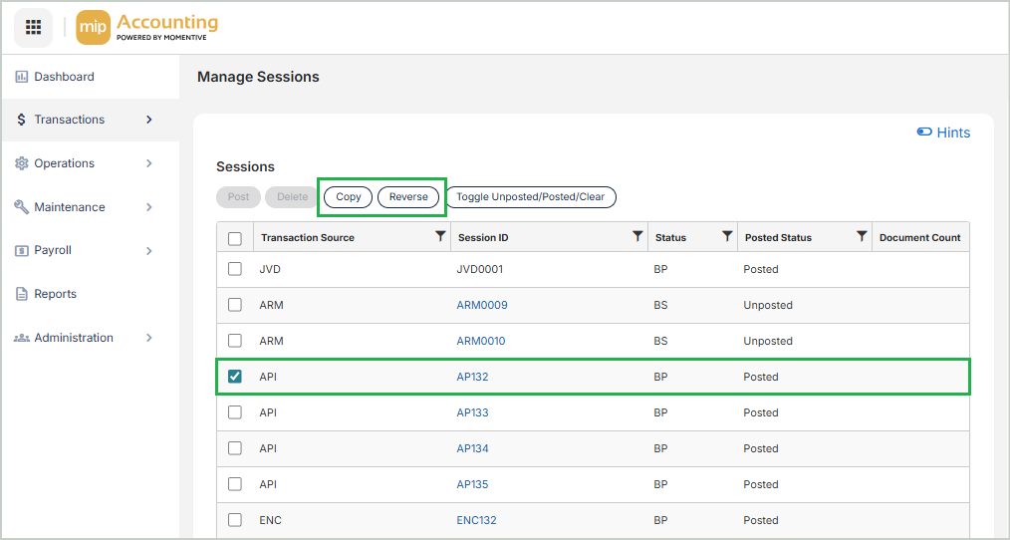Image resolution: width=1010 pixels, height=540 pixels.
Task: Open the app launcher grid icon
Action: [x=33, y=27]
